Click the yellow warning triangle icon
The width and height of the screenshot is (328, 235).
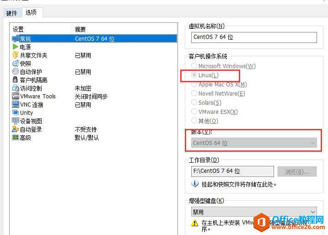pos(195,223)
